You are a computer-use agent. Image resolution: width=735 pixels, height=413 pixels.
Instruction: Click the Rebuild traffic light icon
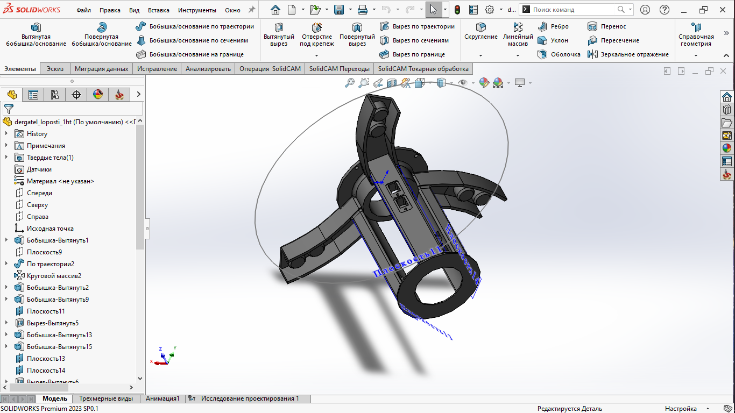(457, 10)
